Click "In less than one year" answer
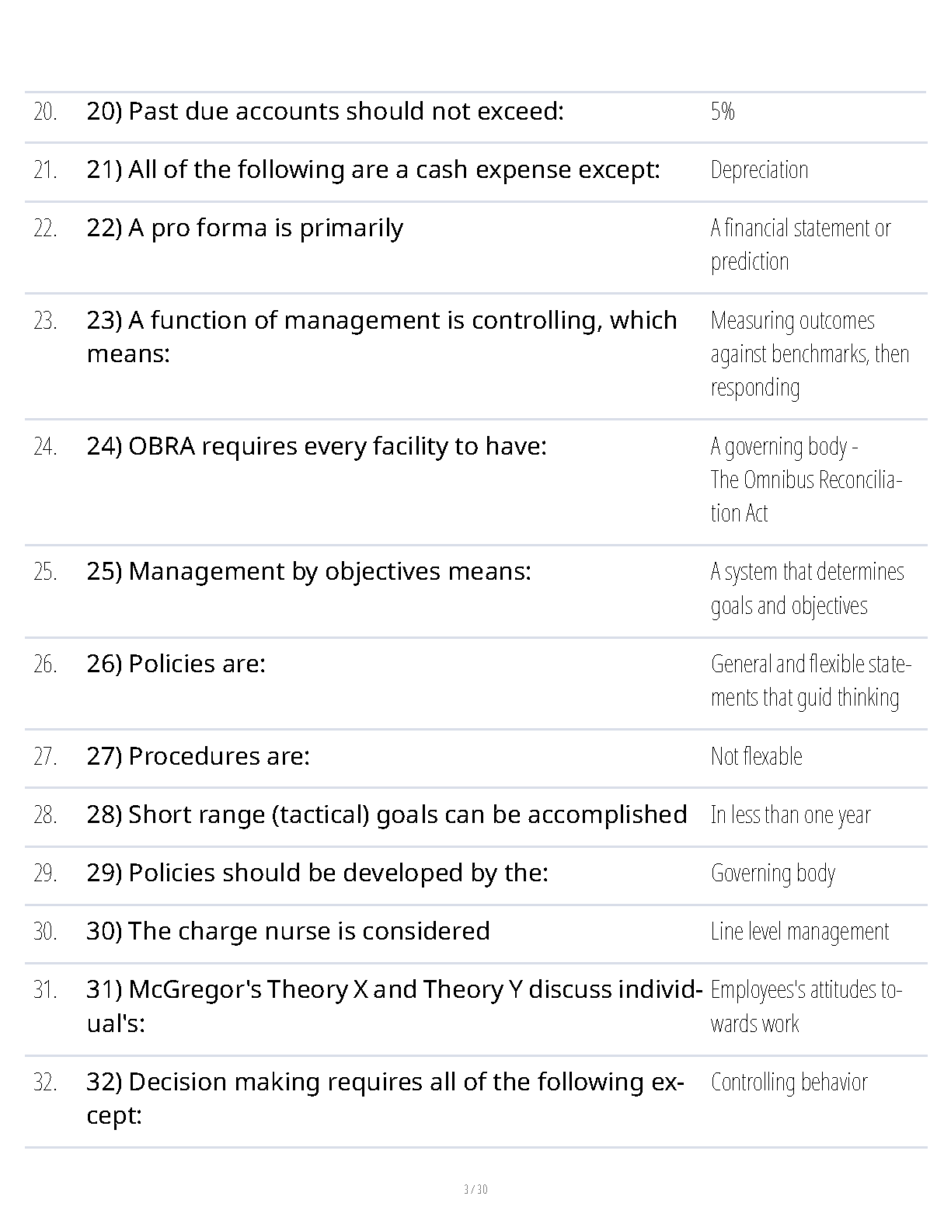 [790, 814]
